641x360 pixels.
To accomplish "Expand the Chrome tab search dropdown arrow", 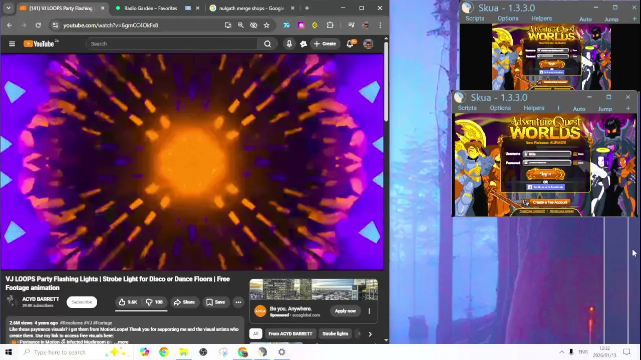I will tap(9, 8).
